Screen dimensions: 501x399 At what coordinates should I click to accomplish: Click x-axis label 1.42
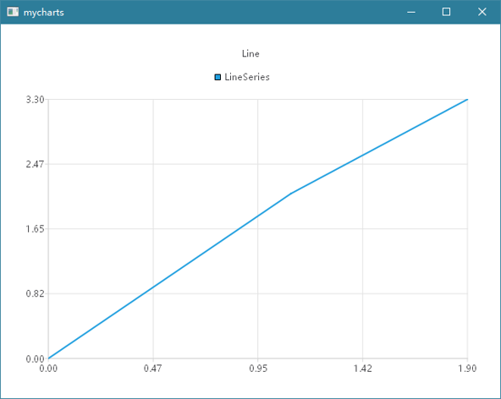pyautogui.click(x=363, y=369)
